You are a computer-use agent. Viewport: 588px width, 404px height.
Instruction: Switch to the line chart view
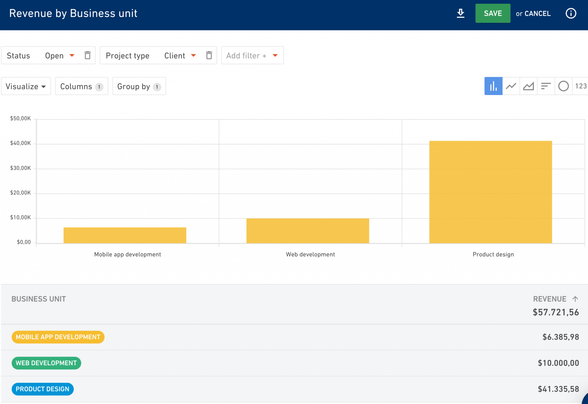511,86
